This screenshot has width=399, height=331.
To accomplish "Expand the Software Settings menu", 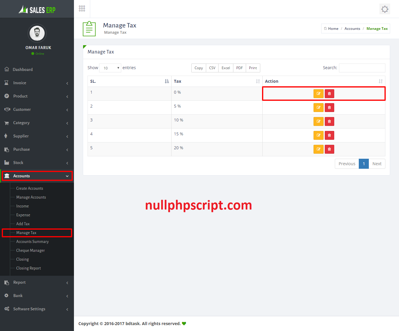I will pos(37,309).
